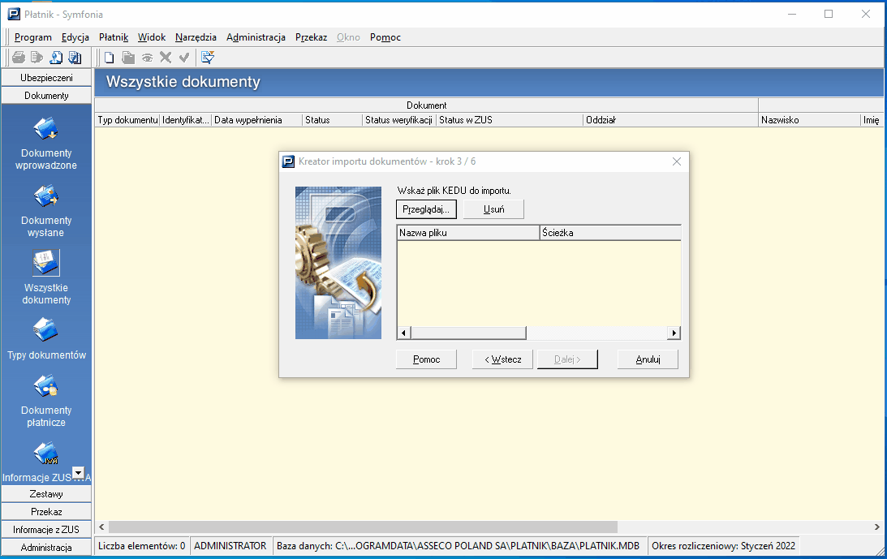Click the new document toolbar icon
Image resolution: width=887 pixels, height=559 pixels.
click(110, 57)
